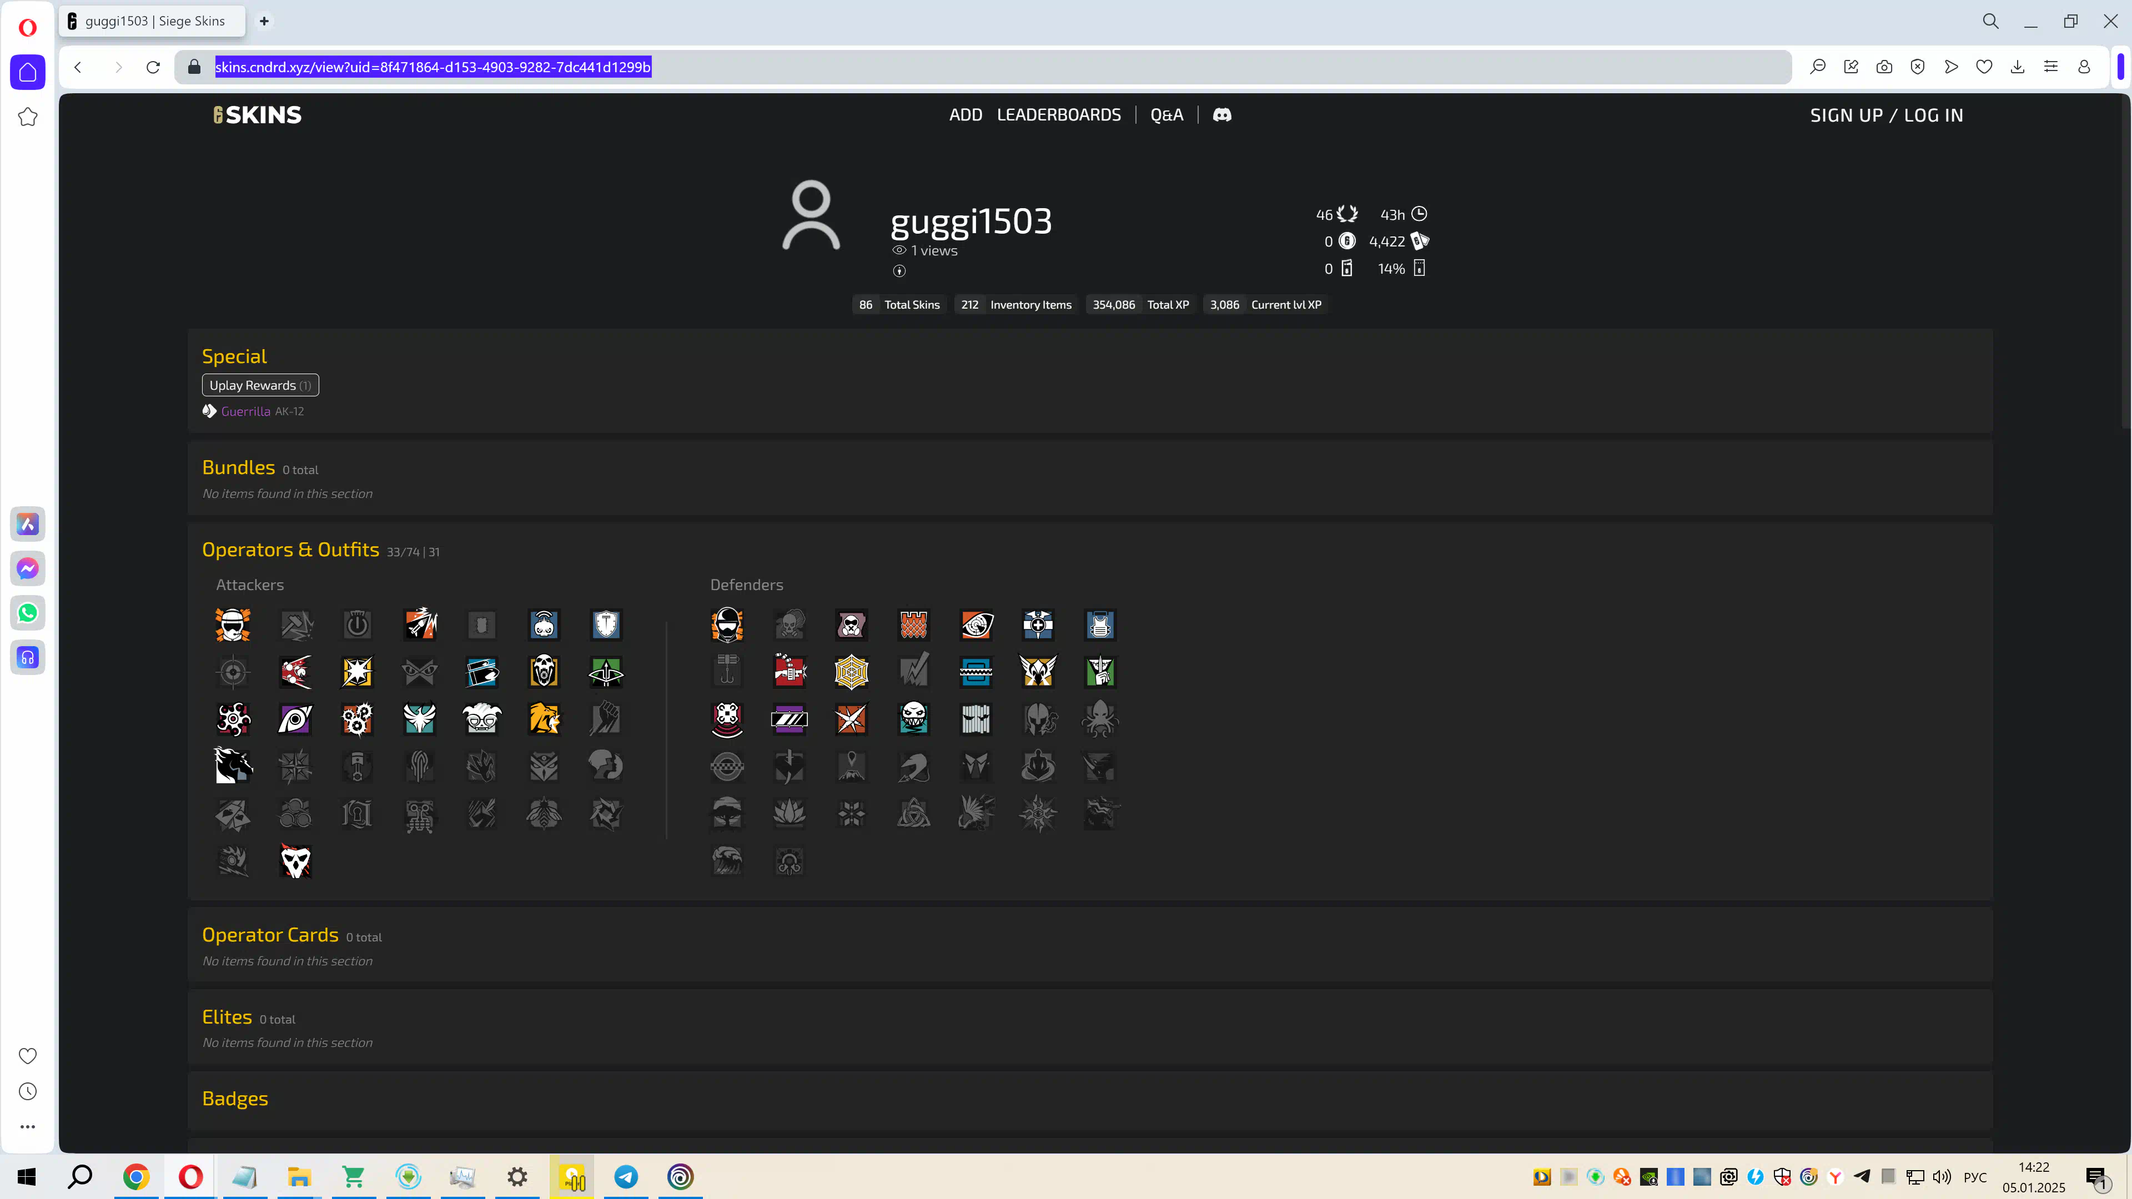
Task: Open the Discord icon in the navigation bar
Action: click(x=1221, y=115)
